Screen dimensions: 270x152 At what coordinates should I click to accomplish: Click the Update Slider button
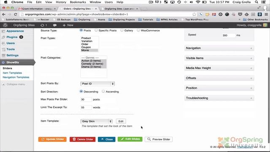(x=52, y=139)
